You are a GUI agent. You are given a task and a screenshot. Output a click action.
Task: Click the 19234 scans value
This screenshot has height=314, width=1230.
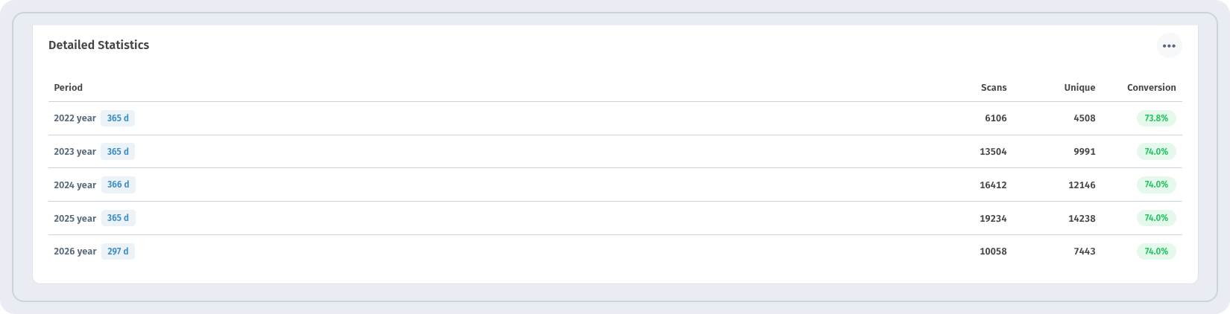(x=993, y=219)
